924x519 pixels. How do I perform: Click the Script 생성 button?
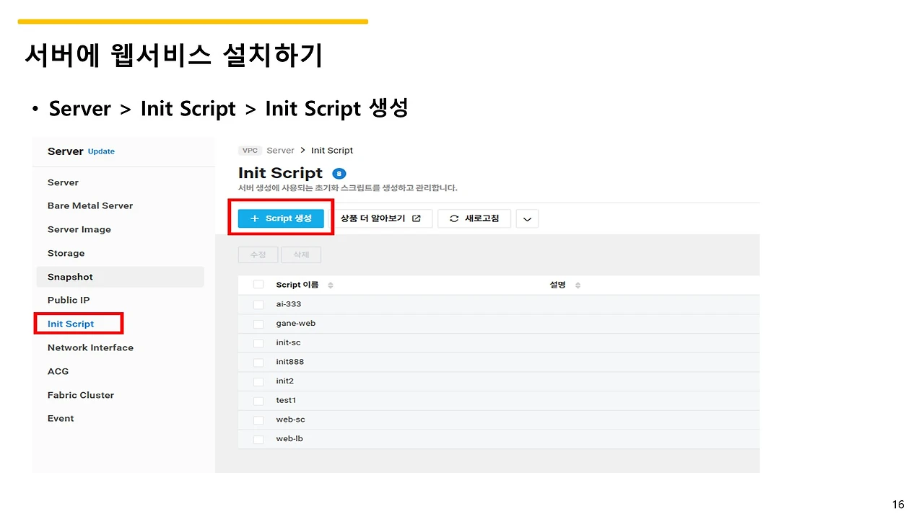click(281, 218)
